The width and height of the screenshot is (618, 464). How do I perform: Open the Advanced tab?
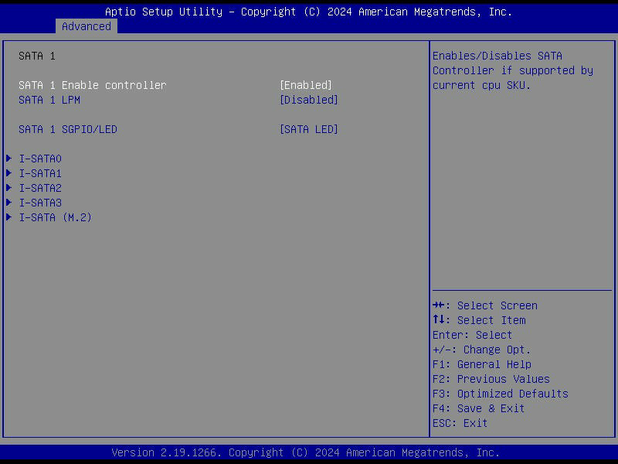(86, 26)
